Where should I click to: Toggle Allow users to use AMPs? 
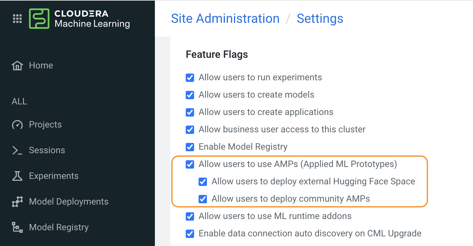190,164
